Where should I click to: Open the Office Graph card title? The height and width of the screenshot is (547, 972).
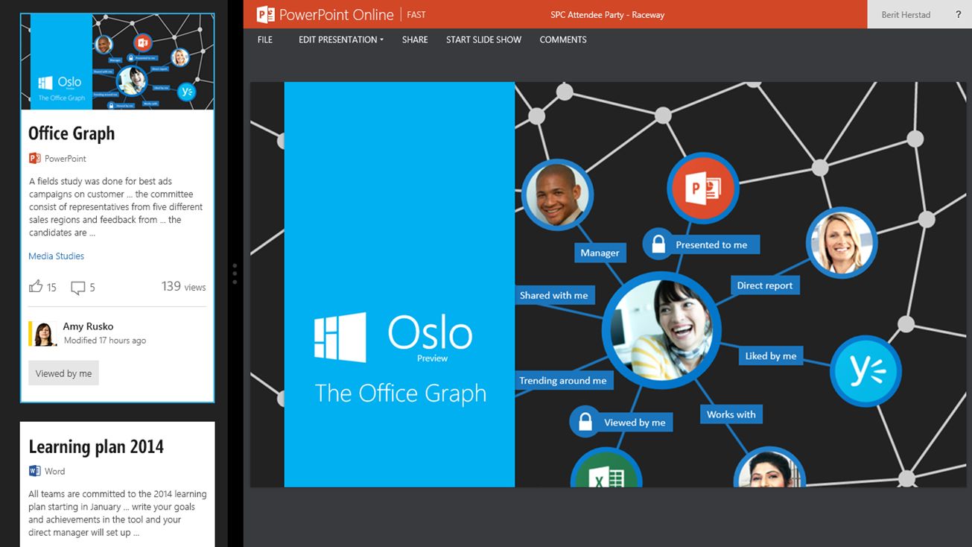click(72, 133)
